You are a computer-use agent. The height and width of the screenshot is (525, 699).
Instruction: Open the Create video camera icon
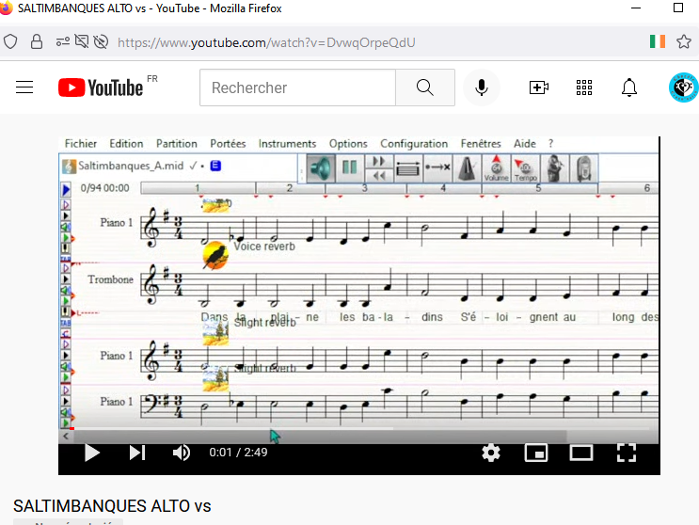pyautogui.click(x=538, y=87)
